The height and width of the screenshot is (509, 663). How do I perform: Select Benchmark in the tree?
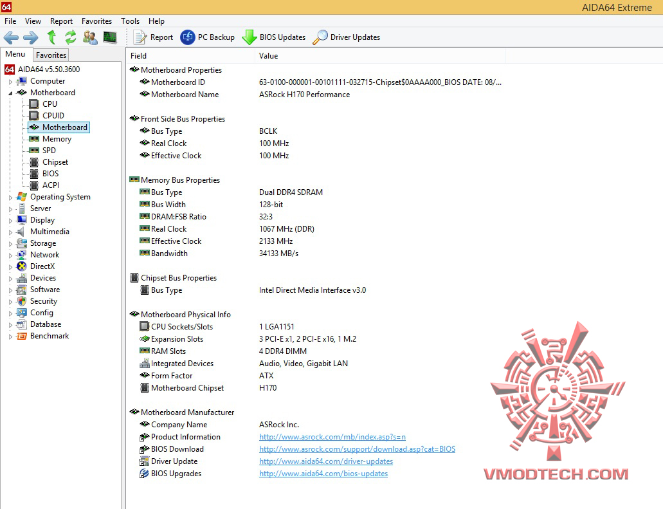point(50,336)
